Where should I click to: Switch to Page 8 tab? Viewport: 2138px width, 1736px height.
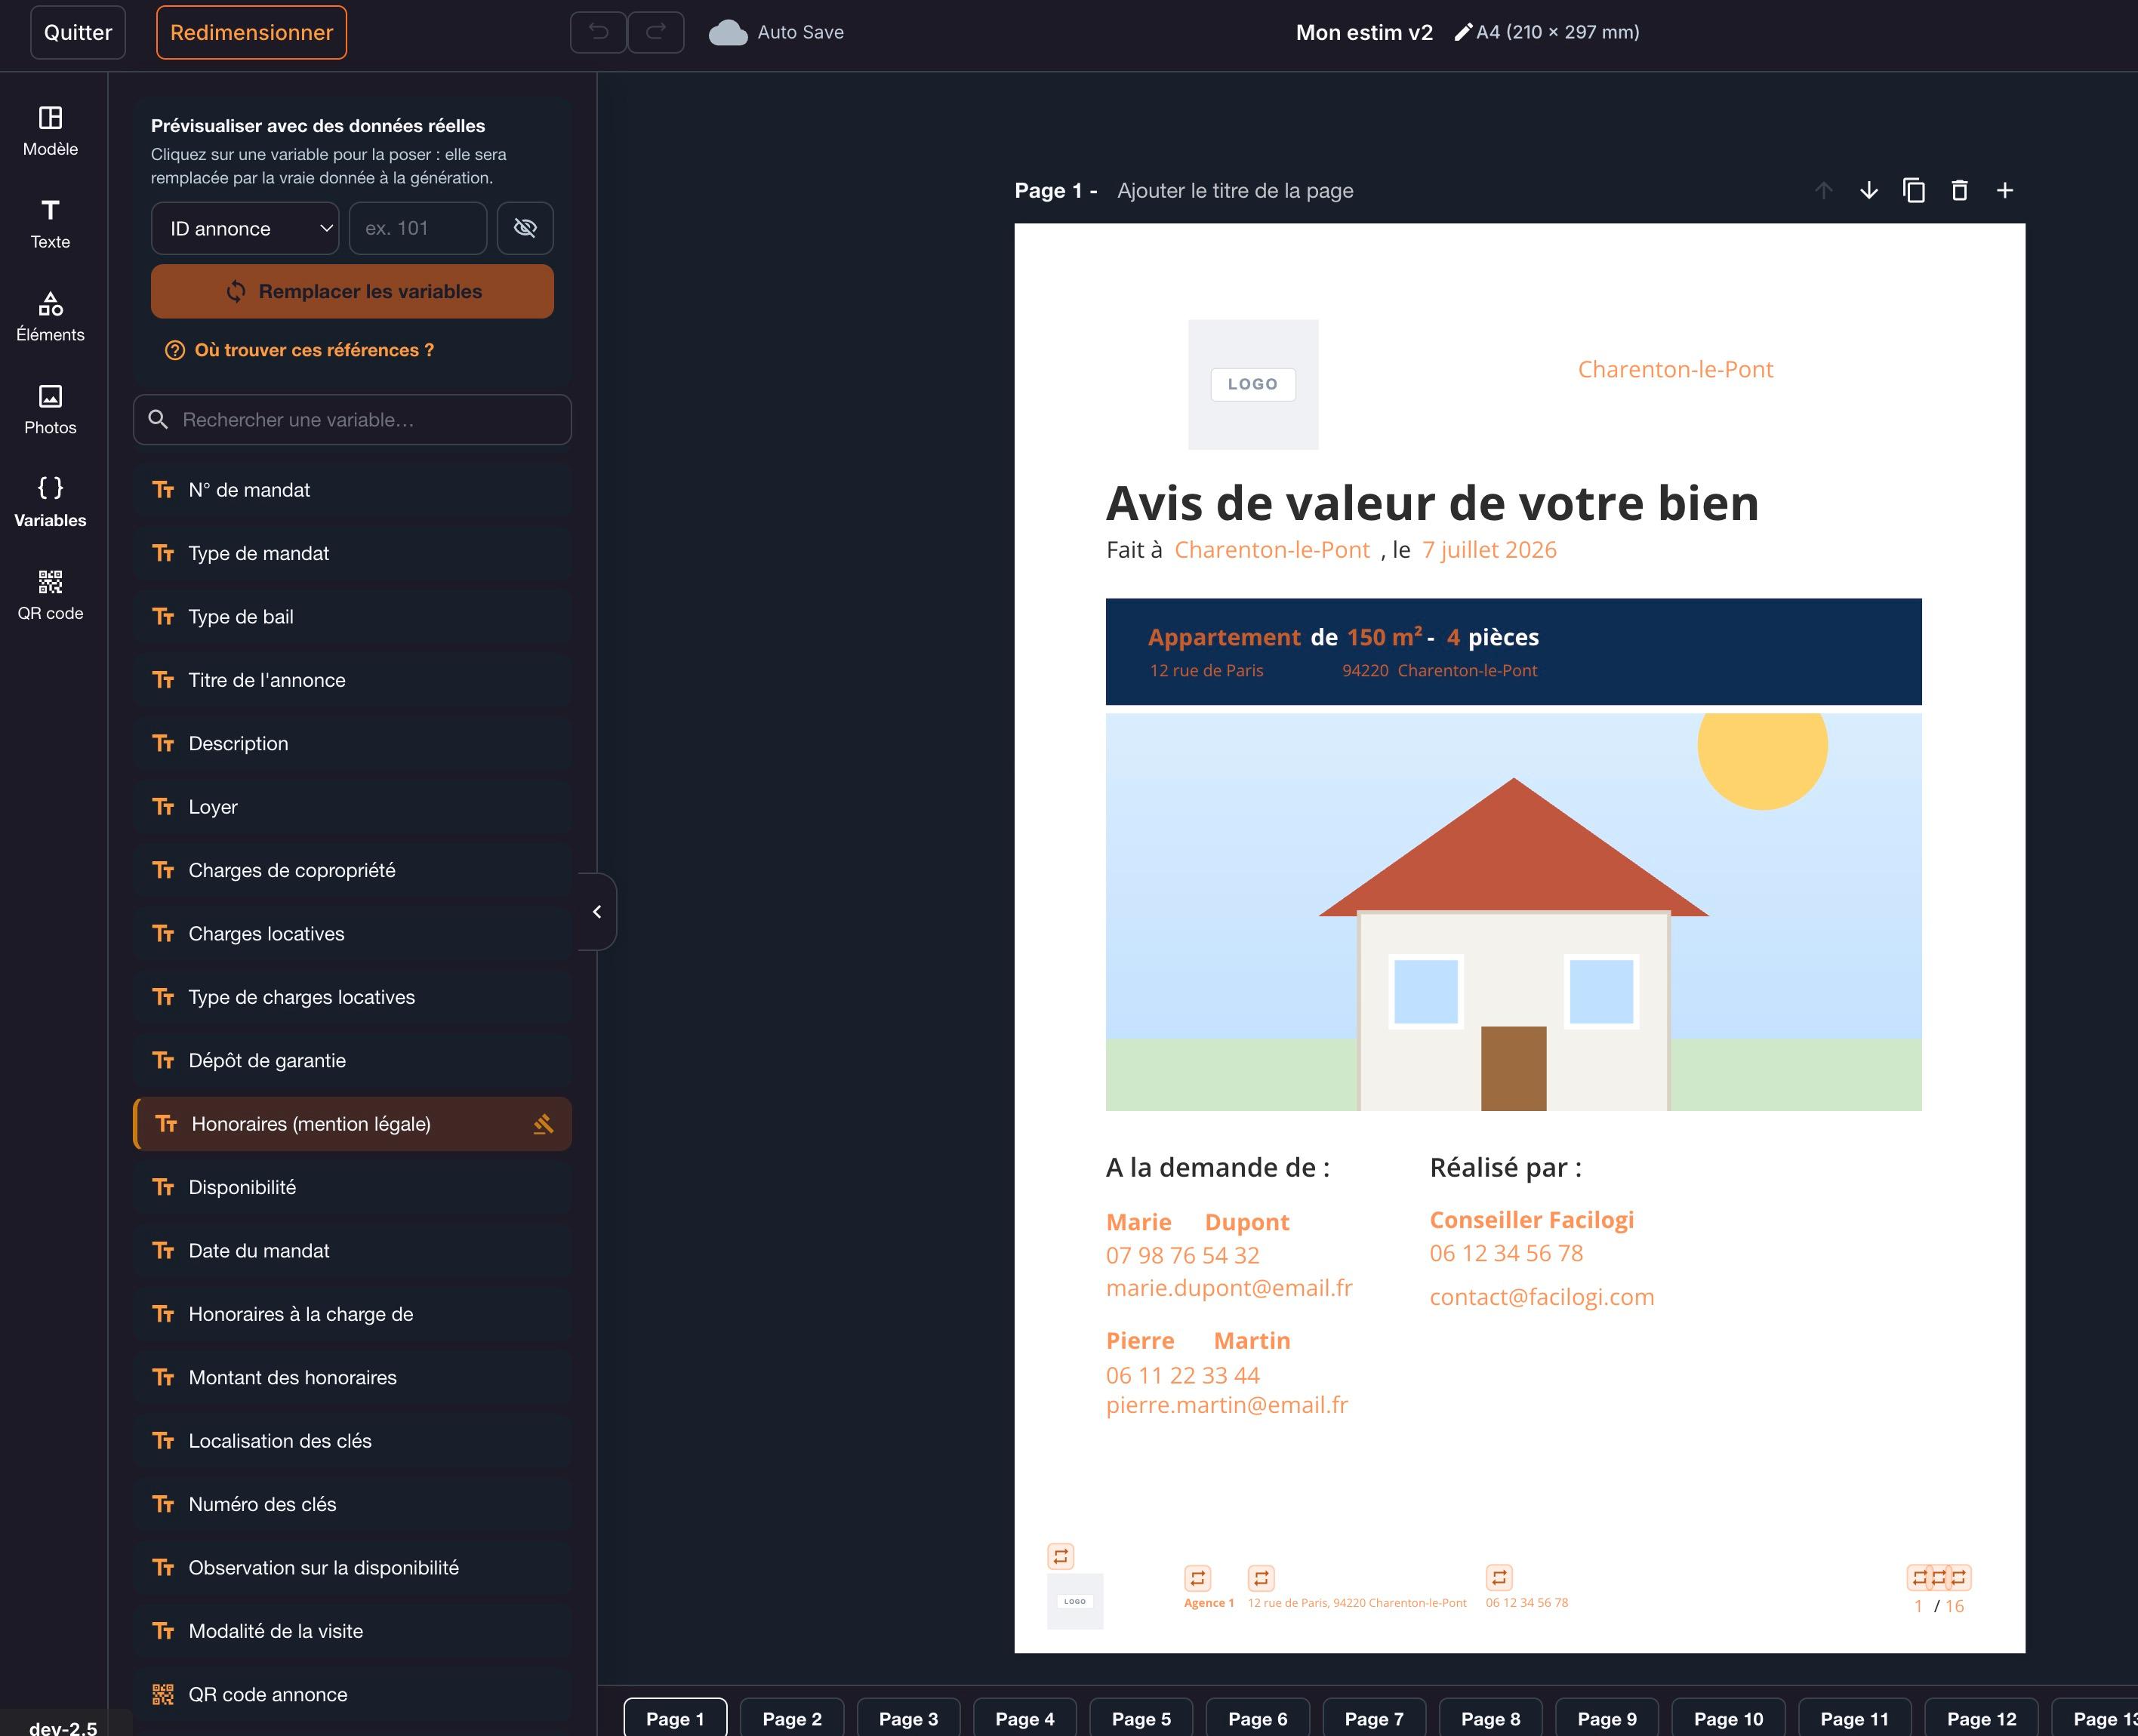pos(1490,1718)
